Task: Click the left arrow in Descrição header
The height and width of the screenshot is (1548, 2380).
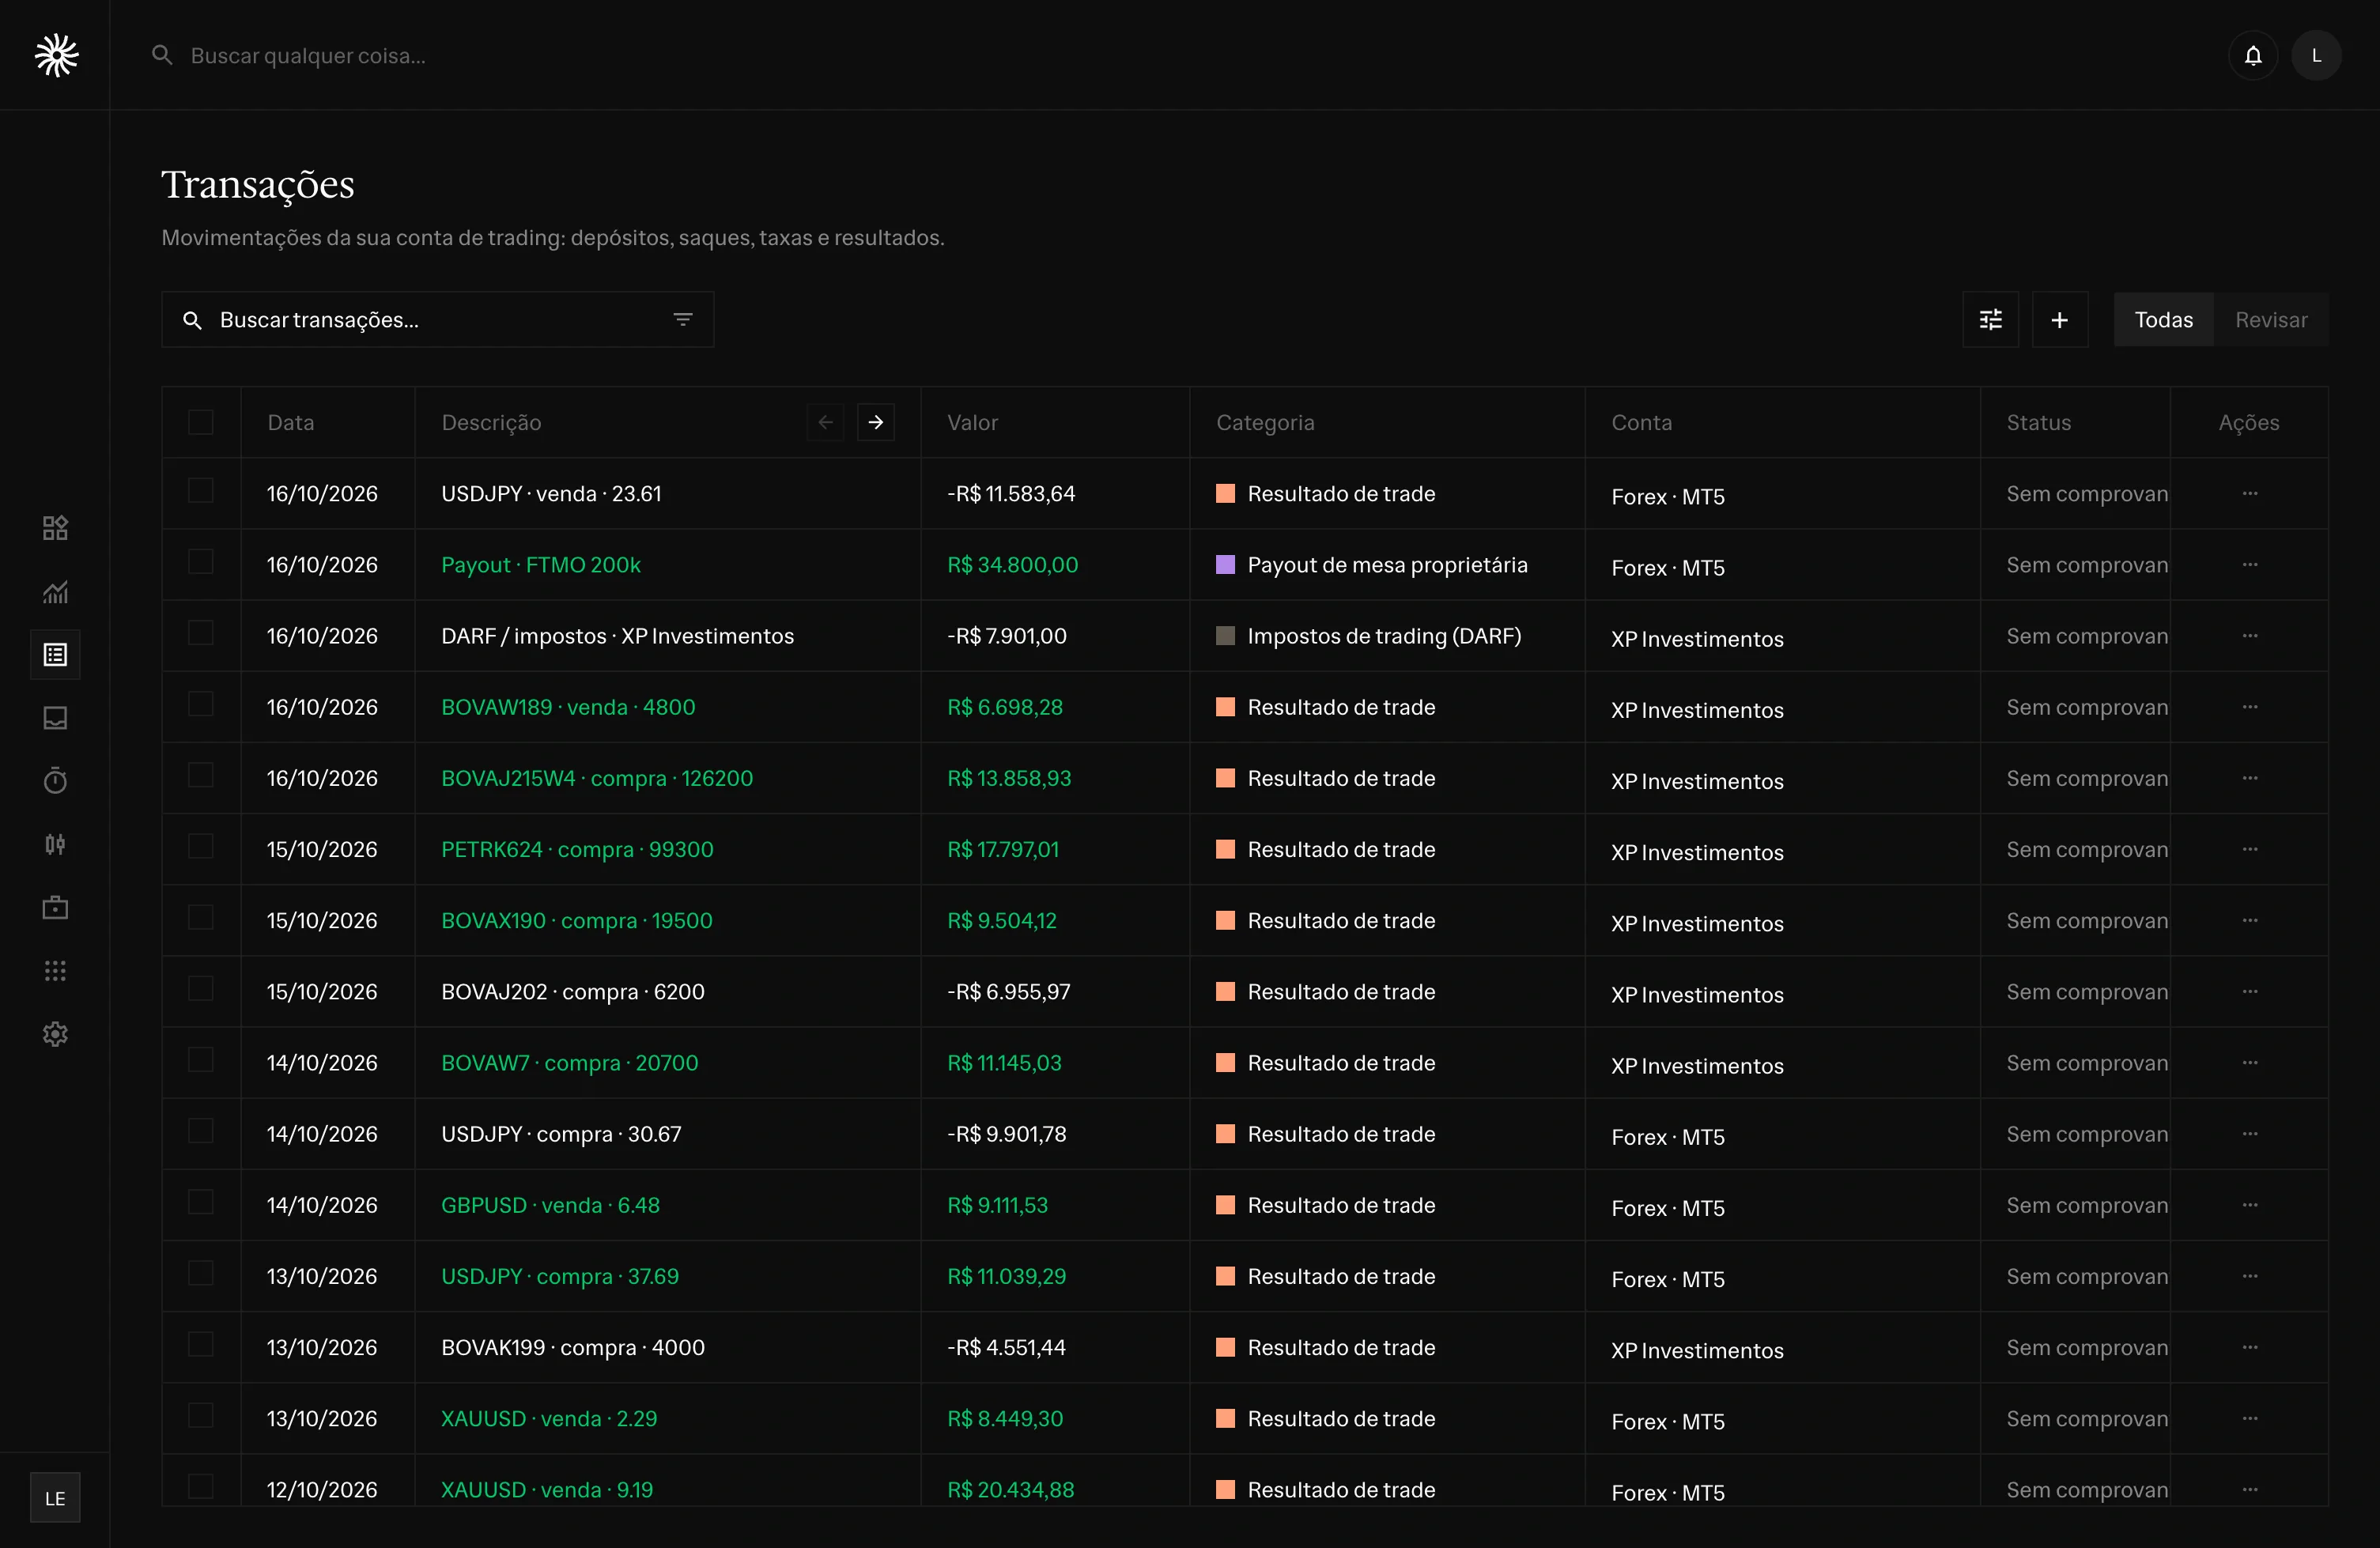Action: (826, 422)
